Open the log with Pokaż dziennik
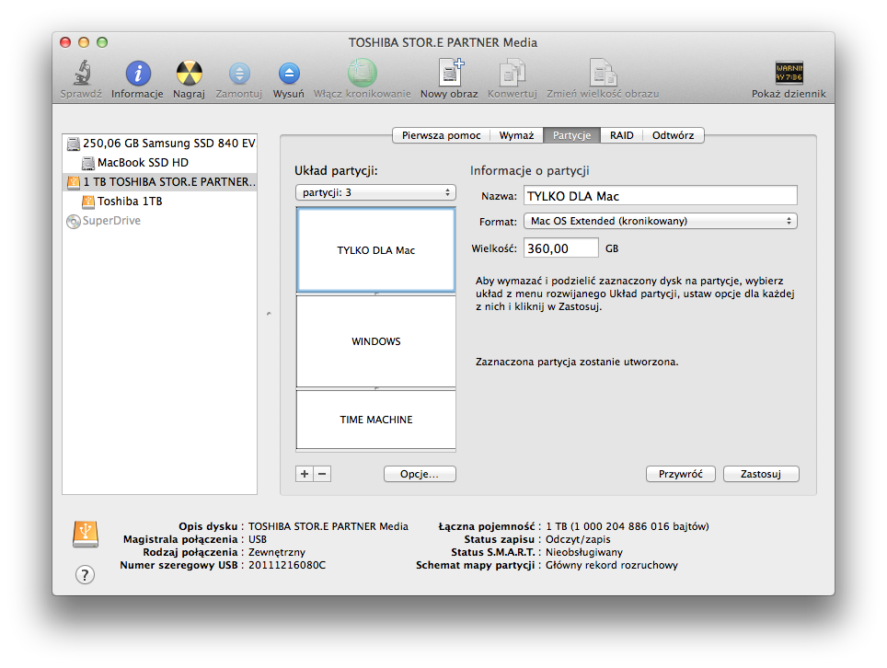 789,73
